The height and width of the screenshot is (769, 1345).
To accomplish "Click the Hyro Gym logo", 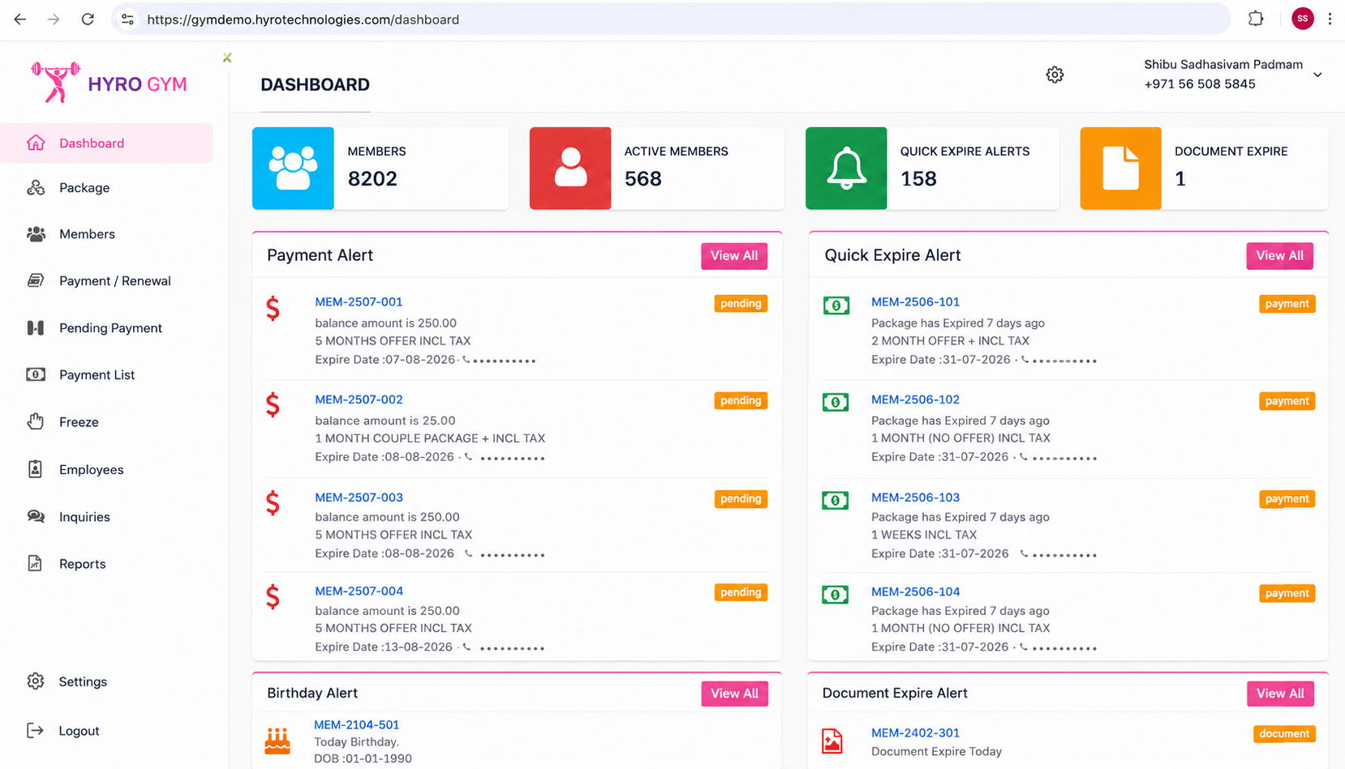I will pos(109,83).
